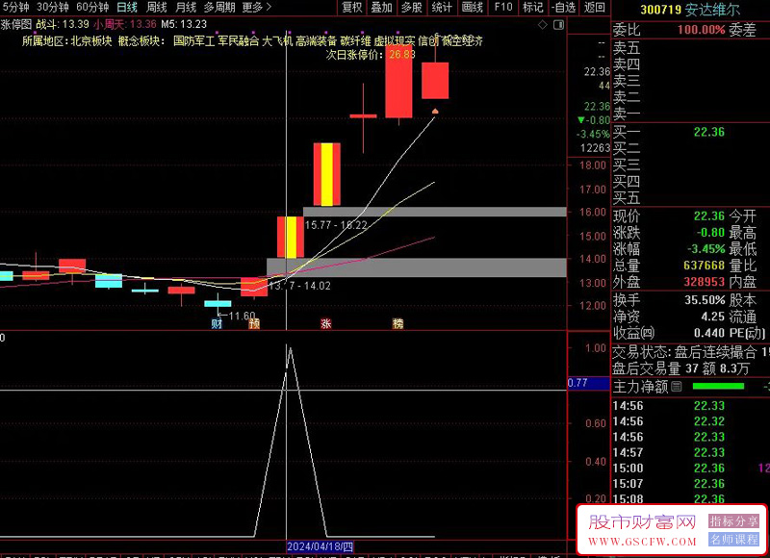770x558 pixels.
Task: Select the 日线 daily chart tab
Action: [x=127, y=7]
